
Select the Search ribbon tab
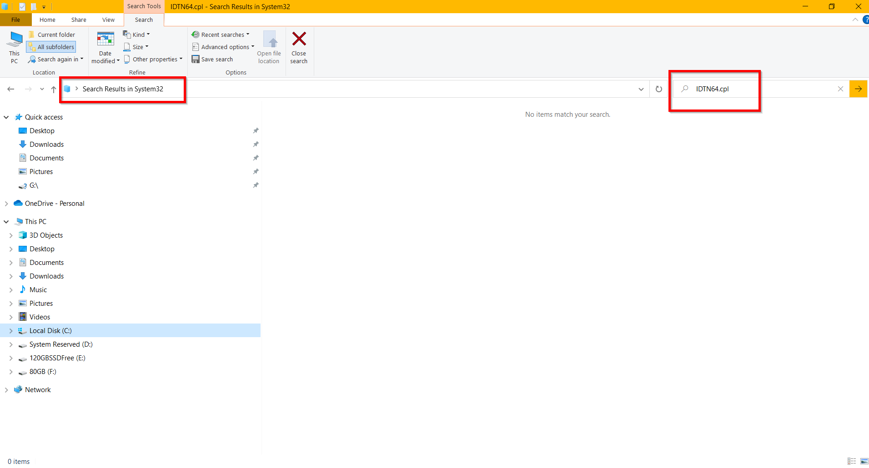tap(144, 20)
